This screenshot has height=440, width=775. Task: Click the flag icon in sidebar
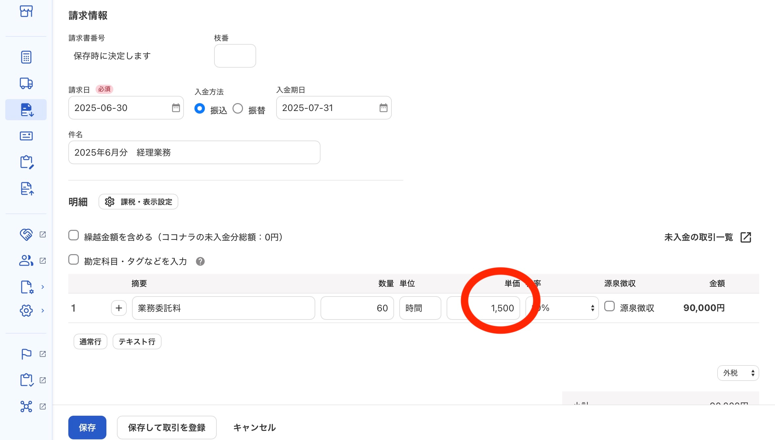tap(26, 354)
